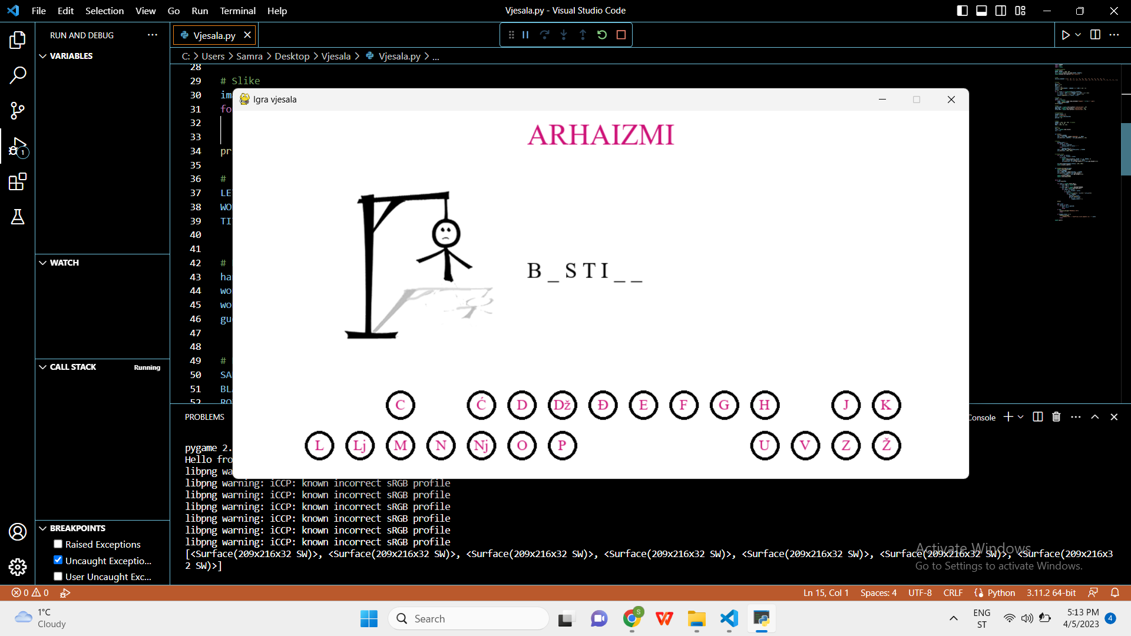Guess the letter C in the hangman game
The image size is (1131, 636).
click(x=400, y=405)
